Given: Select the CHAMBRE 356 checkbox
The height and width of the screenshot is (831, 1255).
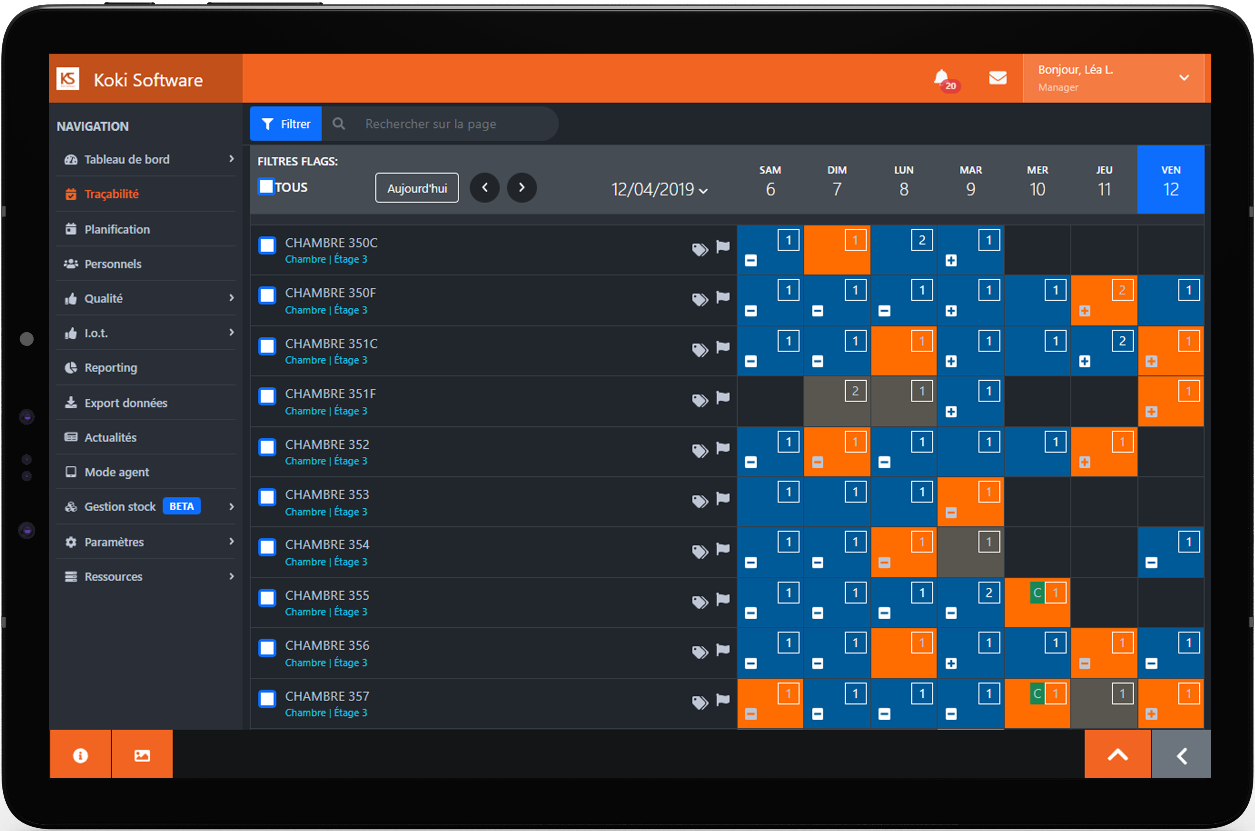Looking at the screenshot, I should click(x=267, y=648).
